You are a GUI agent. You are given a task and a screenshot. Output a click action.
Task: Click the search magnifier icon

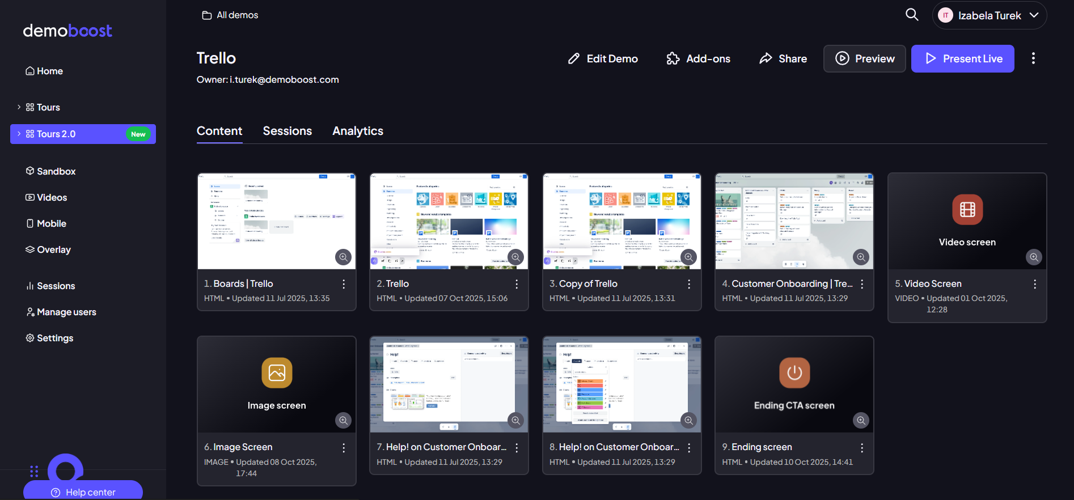tap(912, 15)
